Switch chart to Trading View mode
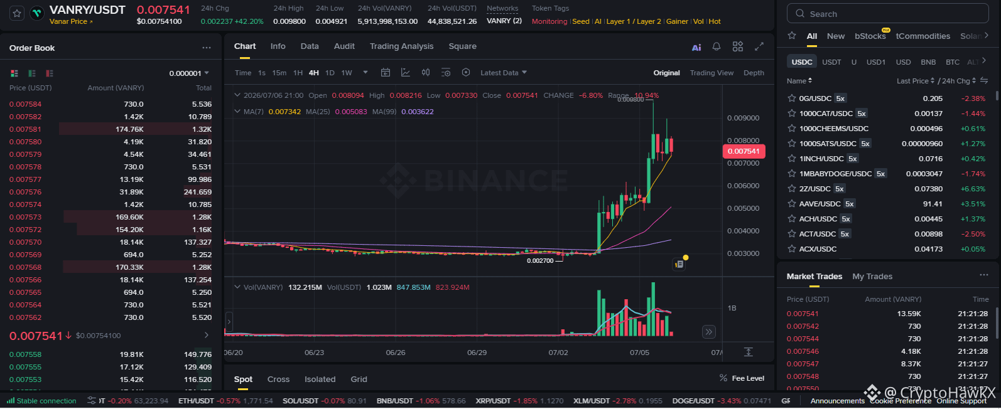 pos(712,73)
